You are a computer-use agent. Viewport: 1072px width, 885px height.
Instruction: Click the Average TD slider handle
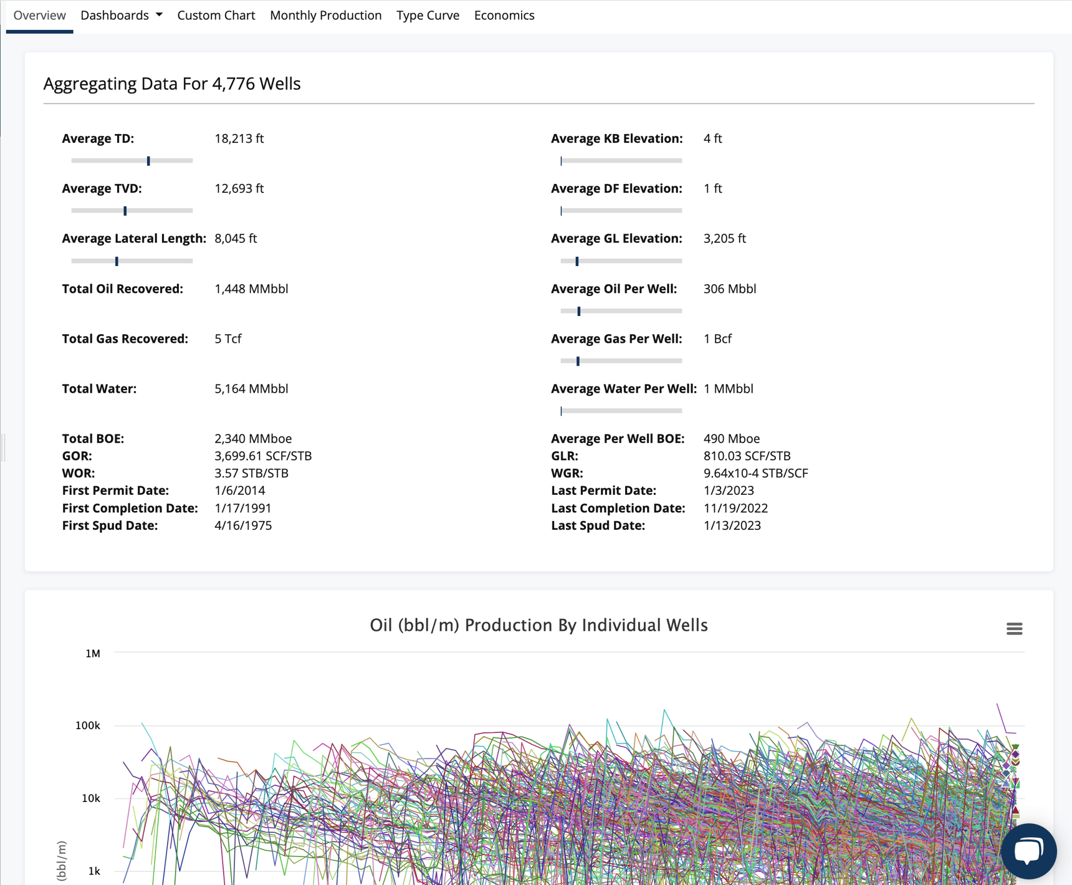[148, 161]
